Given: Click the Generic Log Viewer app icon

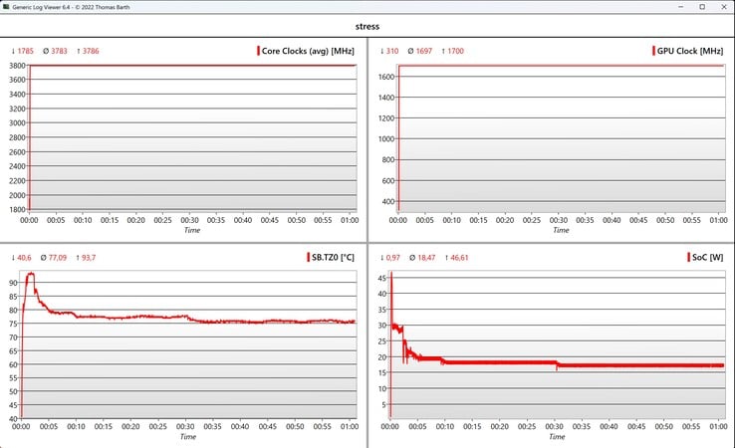Looking at the screenshot, I should point(6,7).
